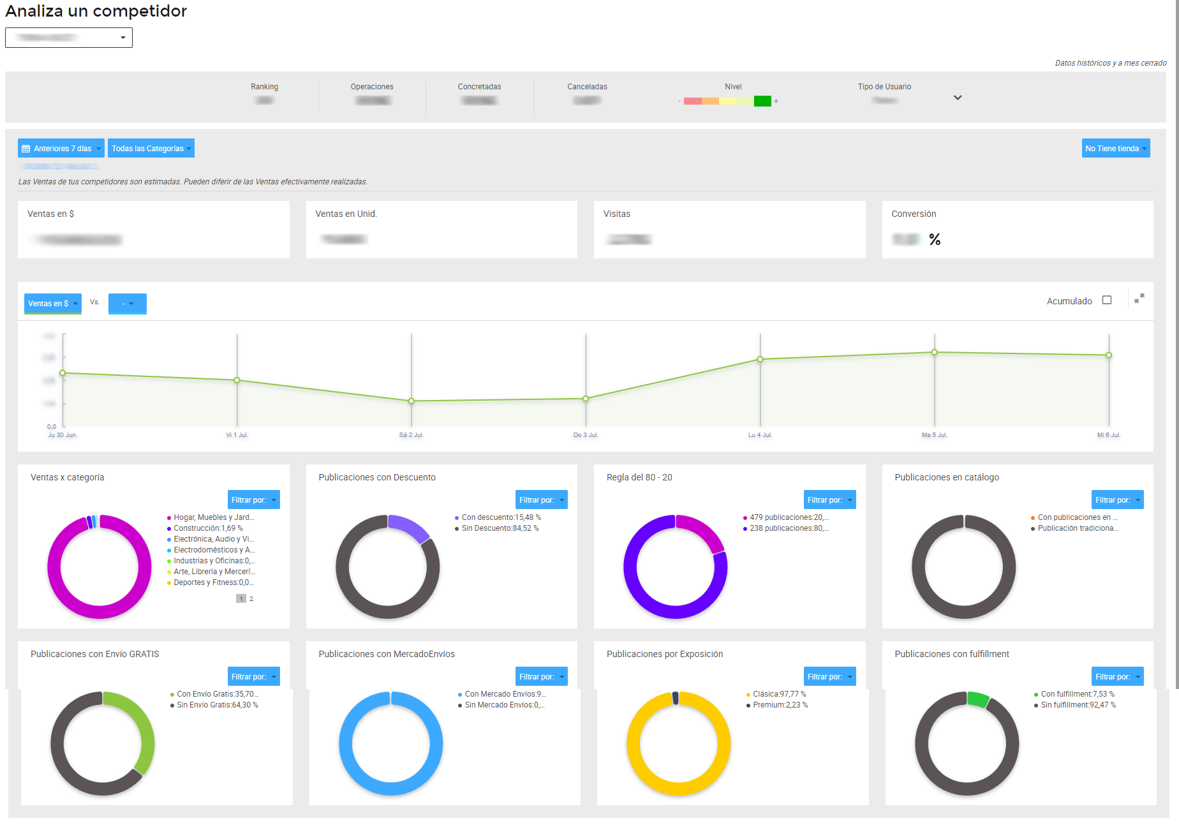Open Filtrar por in Publicaciones con Envío GRATIS

point(254,676)
